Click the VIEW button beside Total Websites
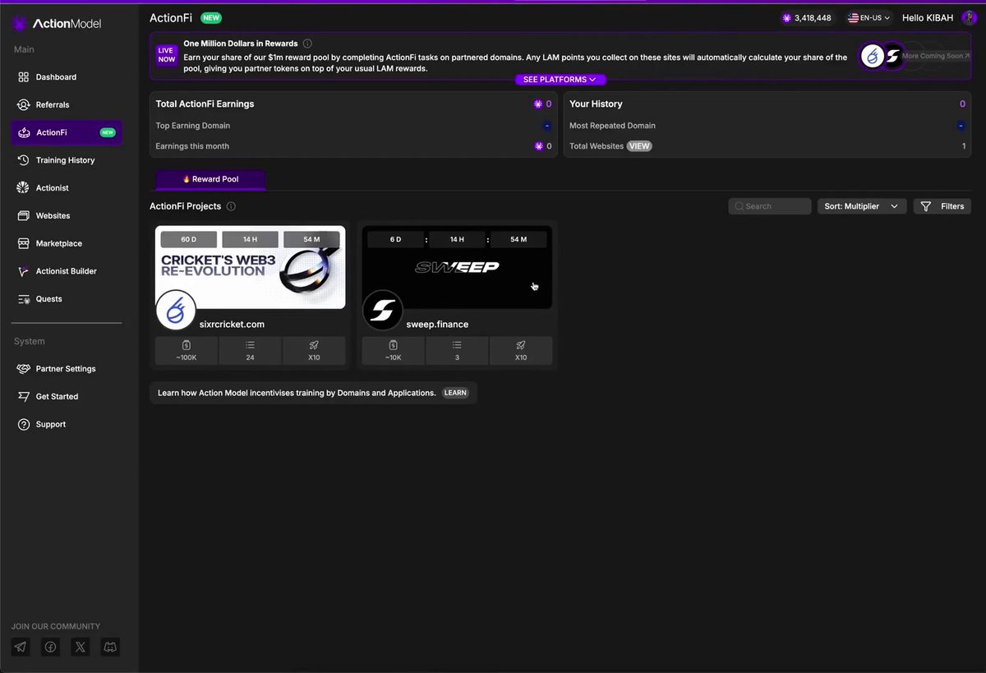 [x=639, y=146]
